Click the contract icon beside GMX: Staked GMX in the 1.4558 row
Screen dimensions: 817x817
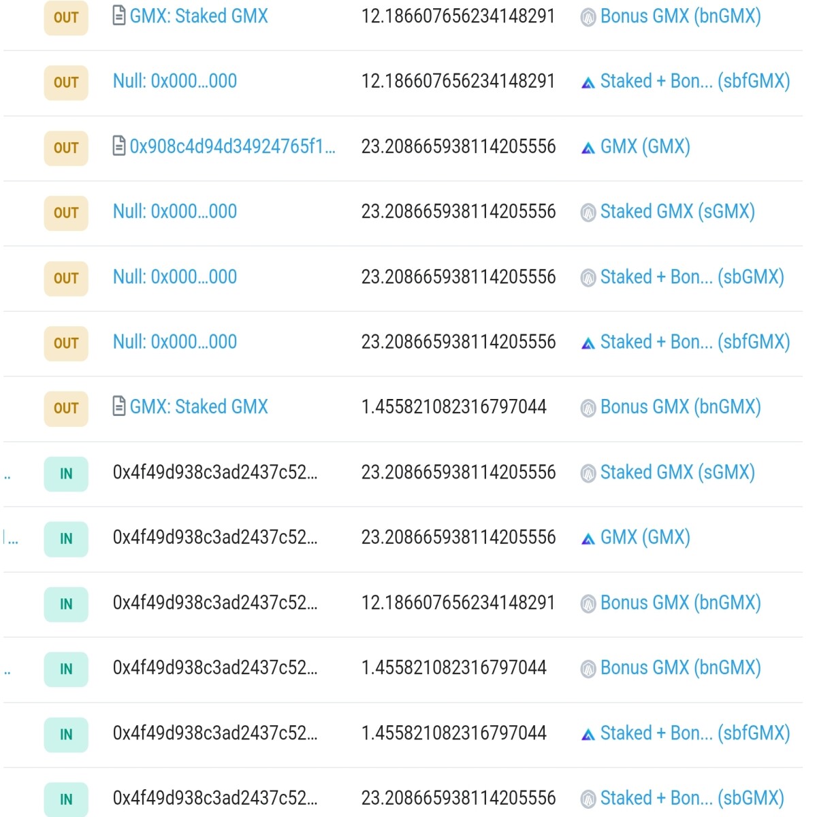pos(118,406)
